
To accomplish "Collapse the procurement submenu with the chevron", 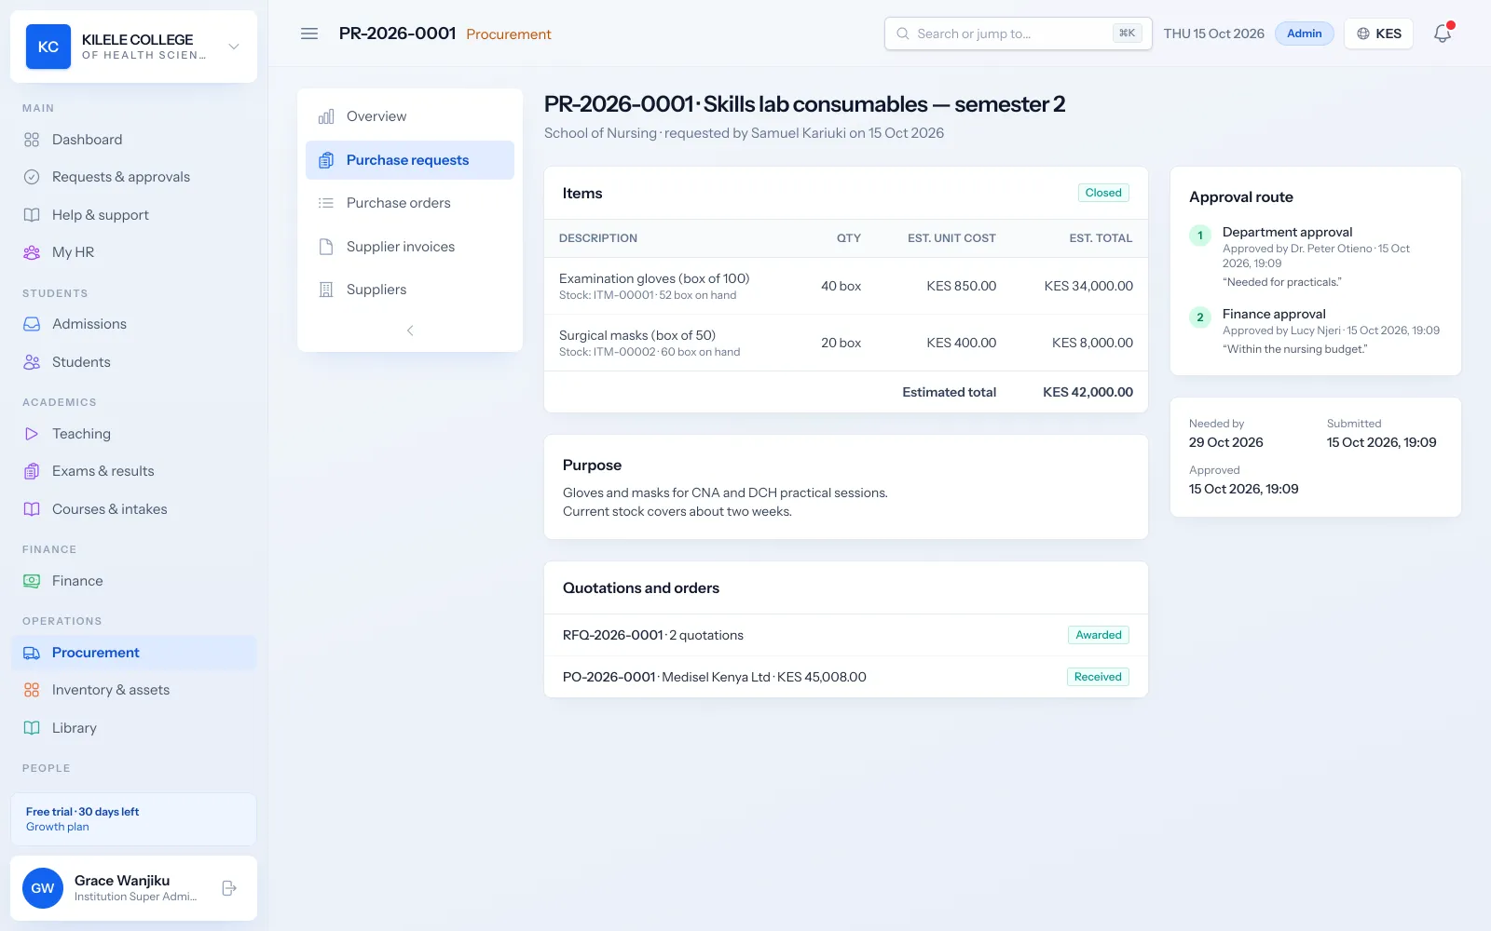I will point(410,331).
